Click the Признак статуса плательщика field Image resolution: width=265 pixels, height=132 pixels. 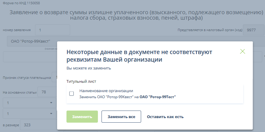pyautogui.click(x=55, y=77)
